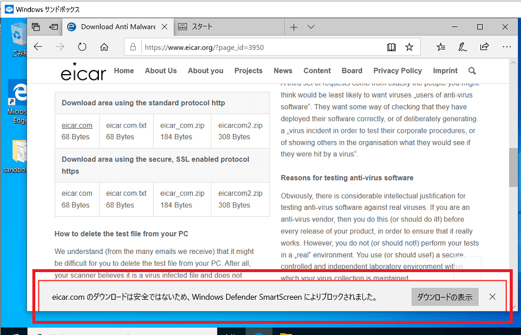Download eicar.com.txt in the http area
This screenshot has width=521, height=335.
coord(126,125)
